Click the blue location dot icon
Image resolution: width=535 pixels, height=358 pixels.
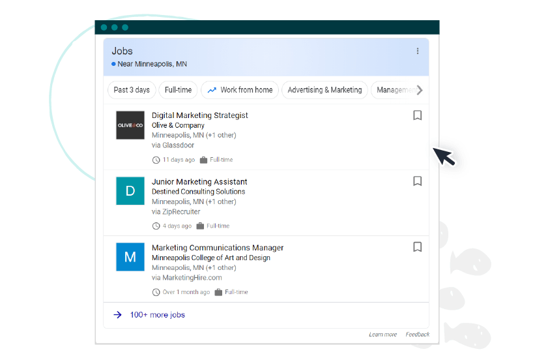tap(113, 64)
